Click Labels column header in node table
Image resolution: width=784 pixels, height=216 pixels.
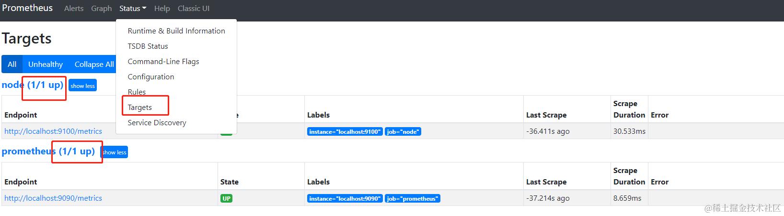(318, 115)
